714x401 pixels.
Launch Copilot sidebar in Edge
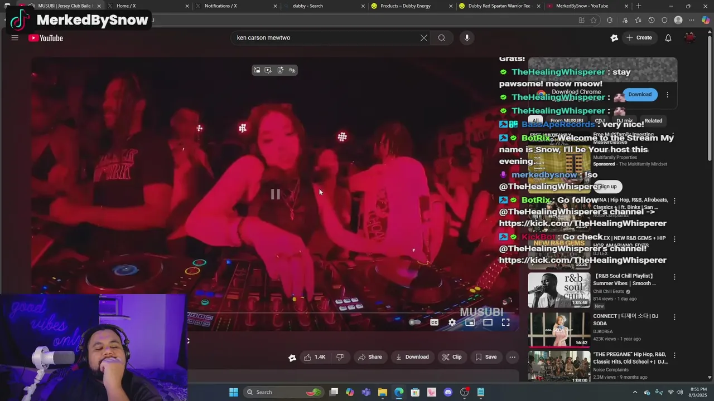[706, 20]
